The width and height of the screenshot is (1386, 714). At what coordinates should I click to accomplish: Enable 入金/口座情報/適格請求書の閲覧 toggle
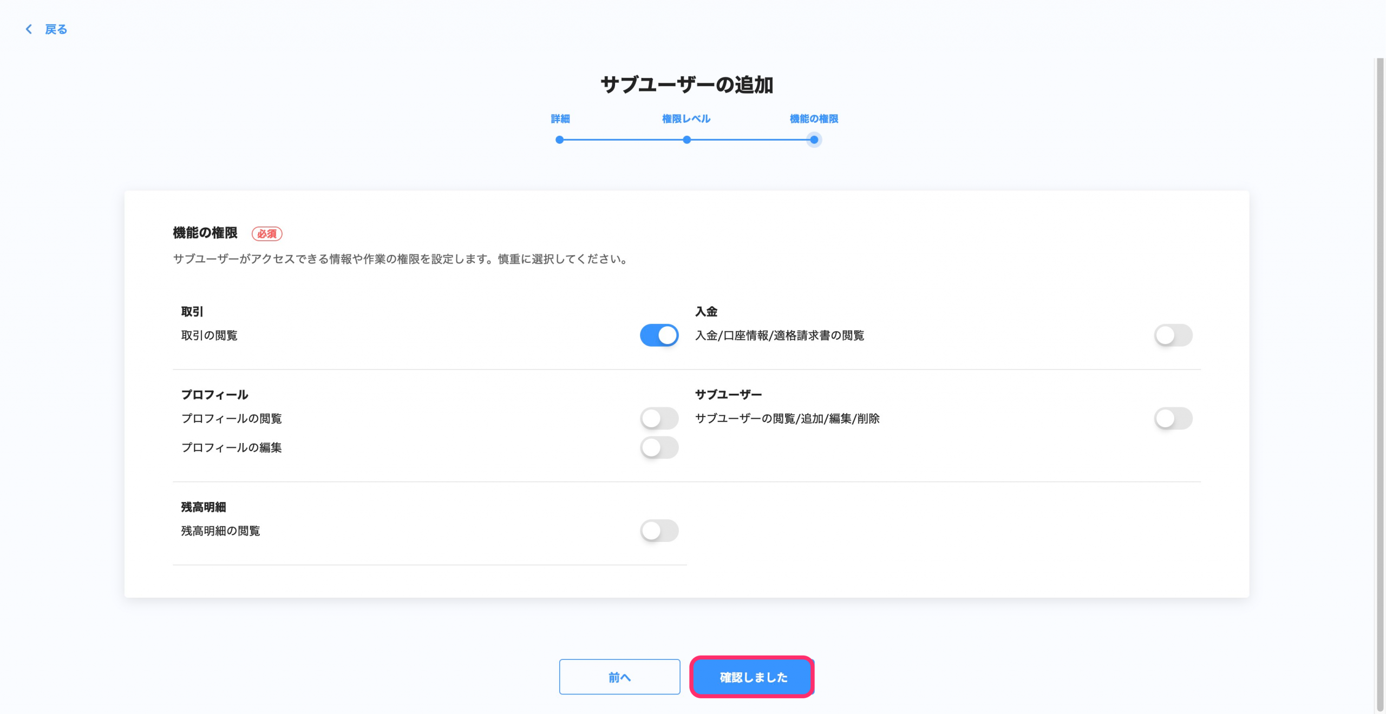tap(1173, 335)
